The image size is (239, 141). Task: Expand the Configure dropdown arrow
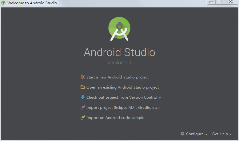pos(206,135)
